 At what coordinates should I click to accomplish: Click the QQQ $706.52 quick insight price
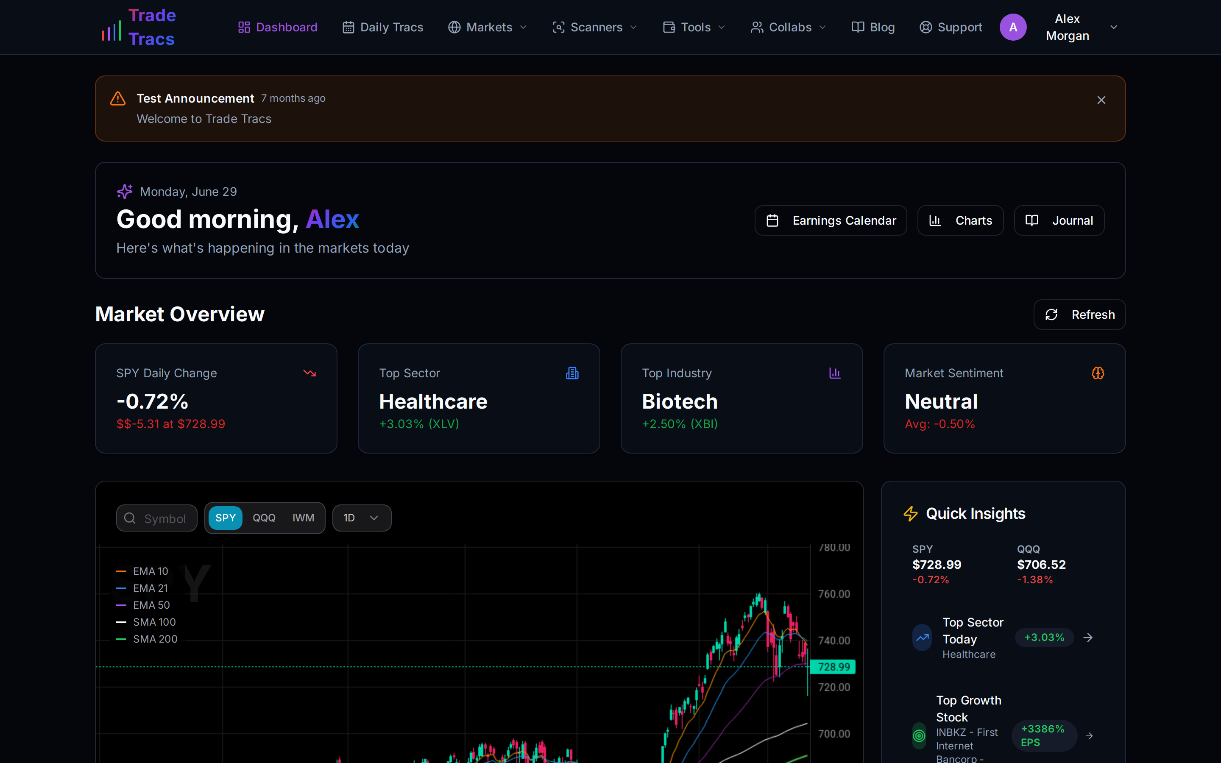coord(1041,565)
